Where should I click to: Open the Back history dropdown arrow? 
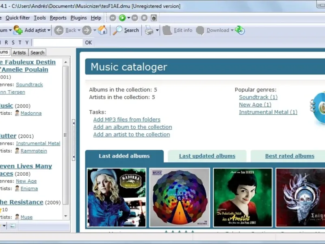[79, 30]
